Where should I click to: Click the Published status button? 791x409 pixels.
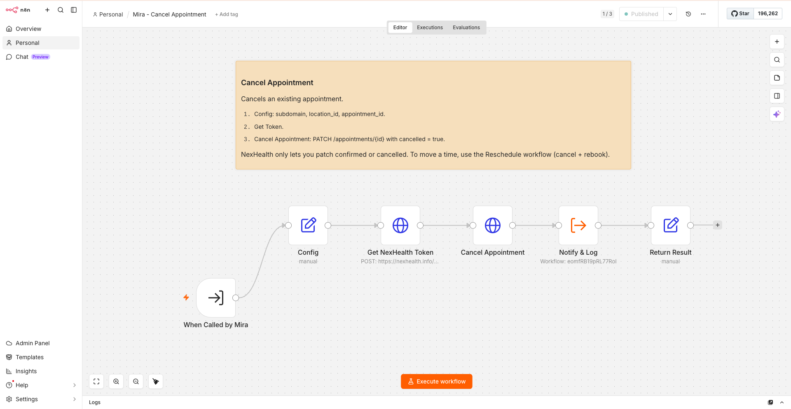click(x=641, y=14)
